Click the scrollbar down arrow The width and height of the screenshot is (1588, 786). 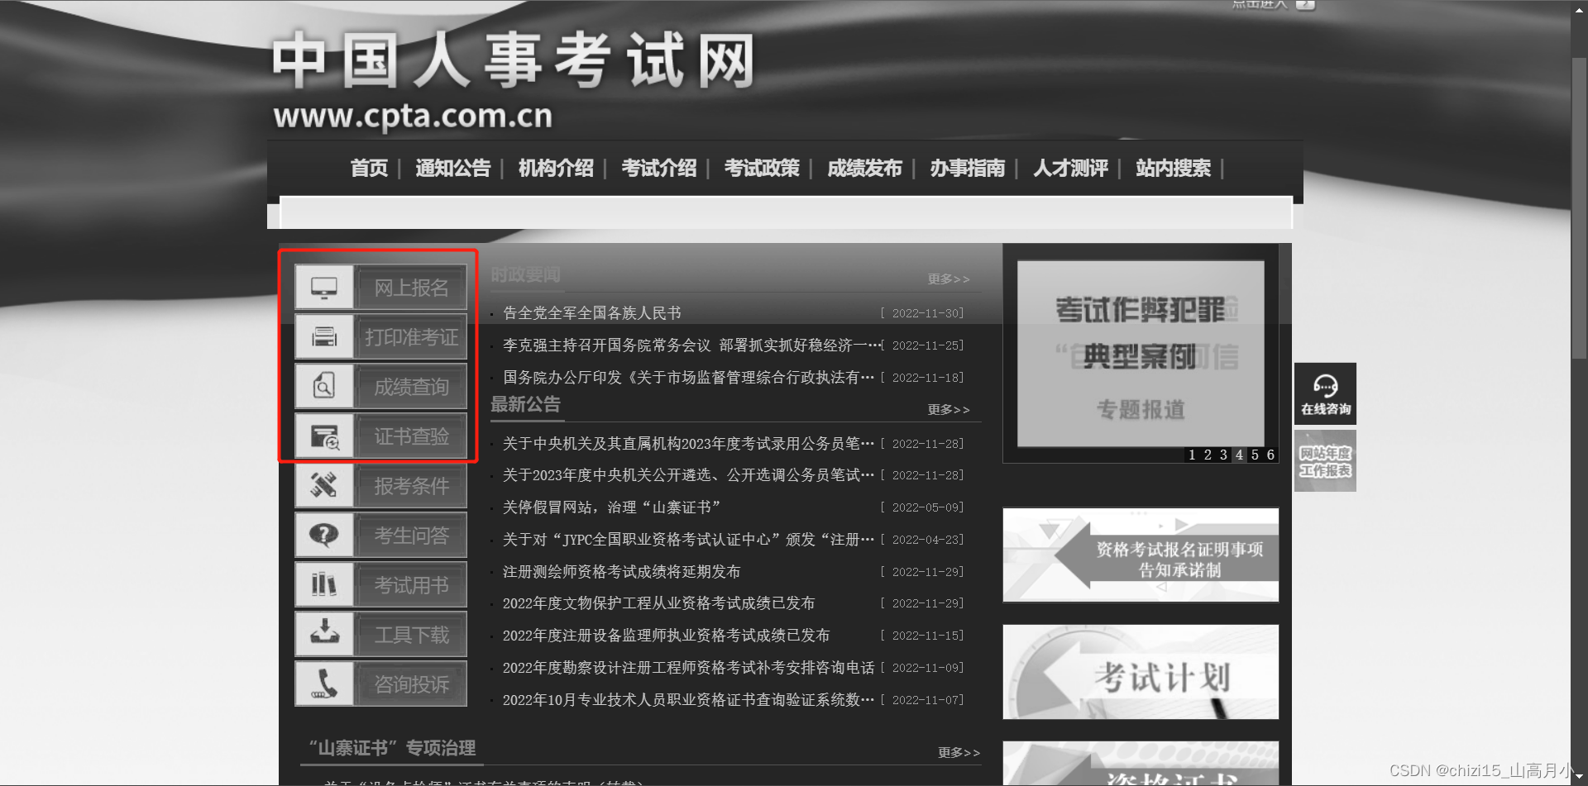coord(1579,777)
